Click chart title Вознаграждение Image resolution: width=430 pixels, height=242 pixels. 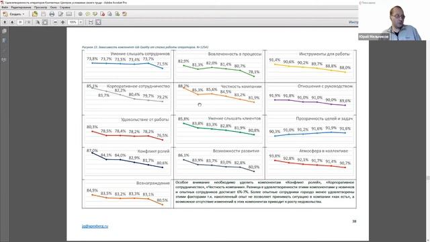click(x=153, y=183)
